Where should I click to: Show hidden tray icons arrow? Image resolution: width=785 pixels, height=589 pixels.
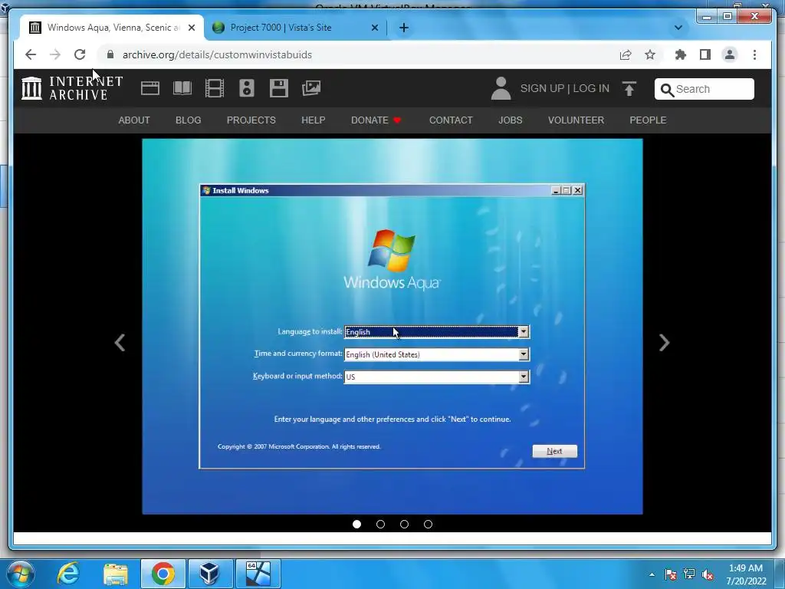[652, 574]
